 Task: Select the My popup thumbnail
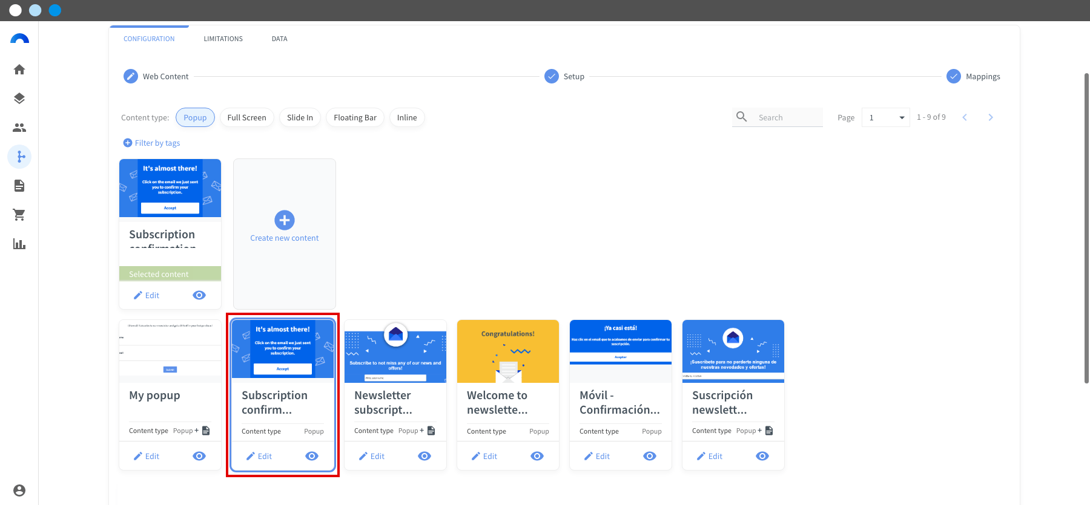170,351
